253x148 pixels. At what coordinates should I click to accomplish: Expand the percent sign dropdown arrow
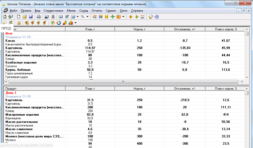tap(87, 17)
